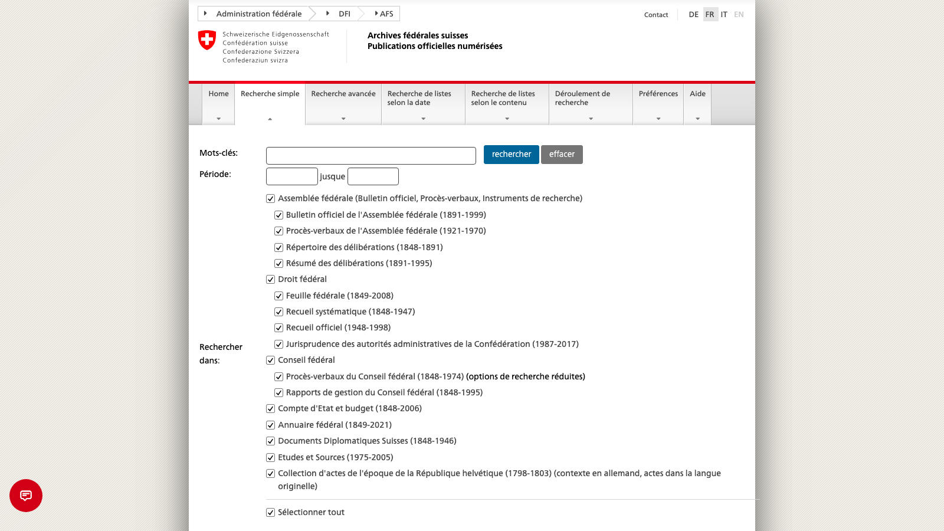Expand the Recherche avancée dropdown arrow
This screenshot has width=944, height=531.
343,117
